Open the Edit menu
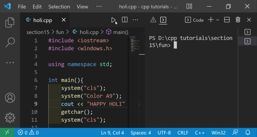 click(x=37, y=6)
